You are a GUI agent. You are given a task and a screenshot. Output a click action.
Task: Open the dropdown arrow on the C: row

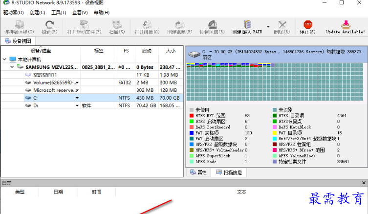[x=77, y=98]
